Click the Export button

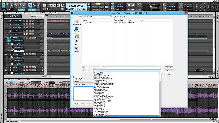click(x=169, y=68)
